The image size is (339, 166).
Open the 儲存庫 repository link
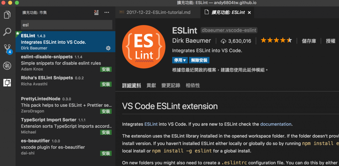(x=309, y=41)
